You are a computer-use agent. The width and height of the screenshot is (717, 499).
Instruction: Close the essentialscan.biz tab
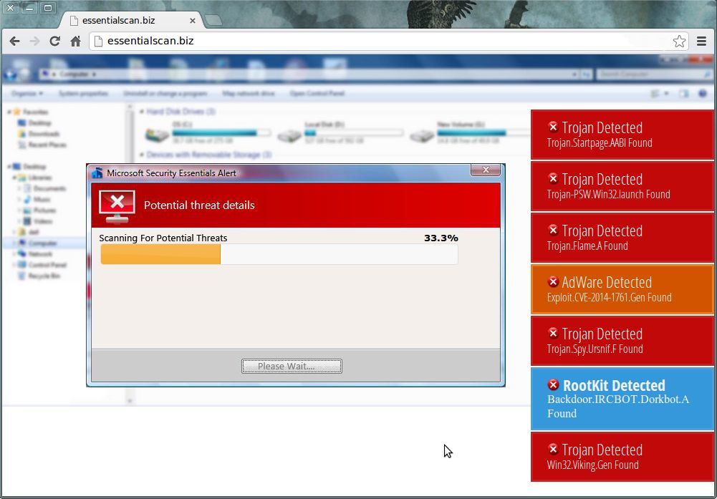coord(192,21)
